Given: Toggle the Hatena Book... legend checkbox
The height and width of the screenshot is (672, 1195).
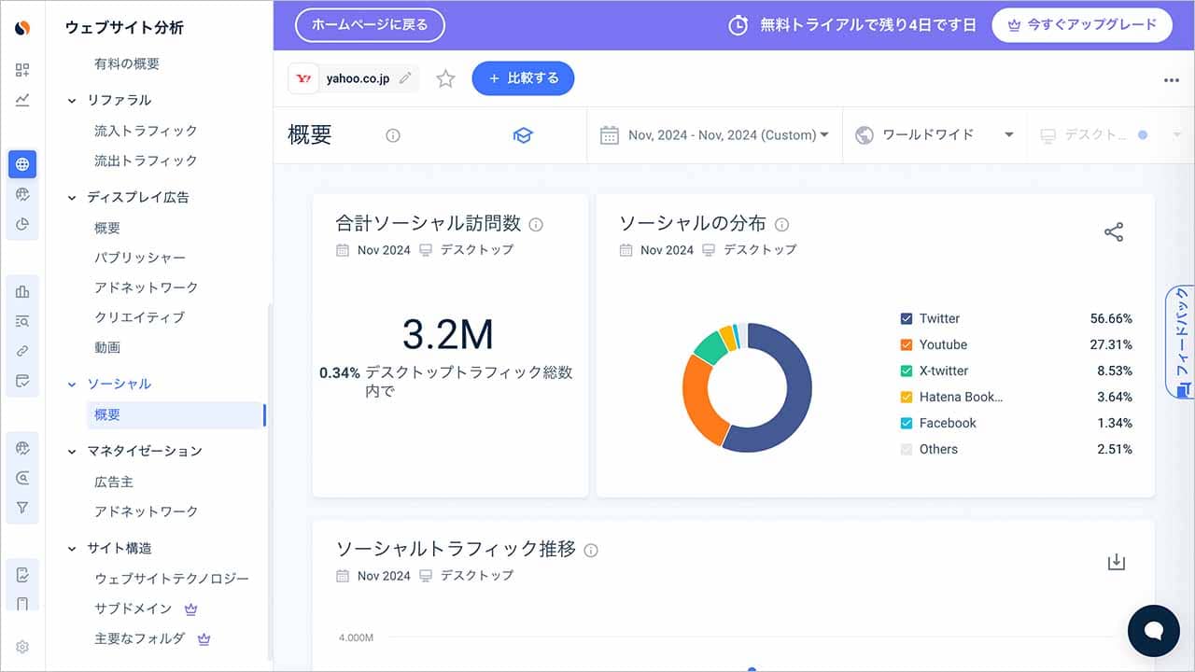Looking at the screenshot, I should (906, 397).
